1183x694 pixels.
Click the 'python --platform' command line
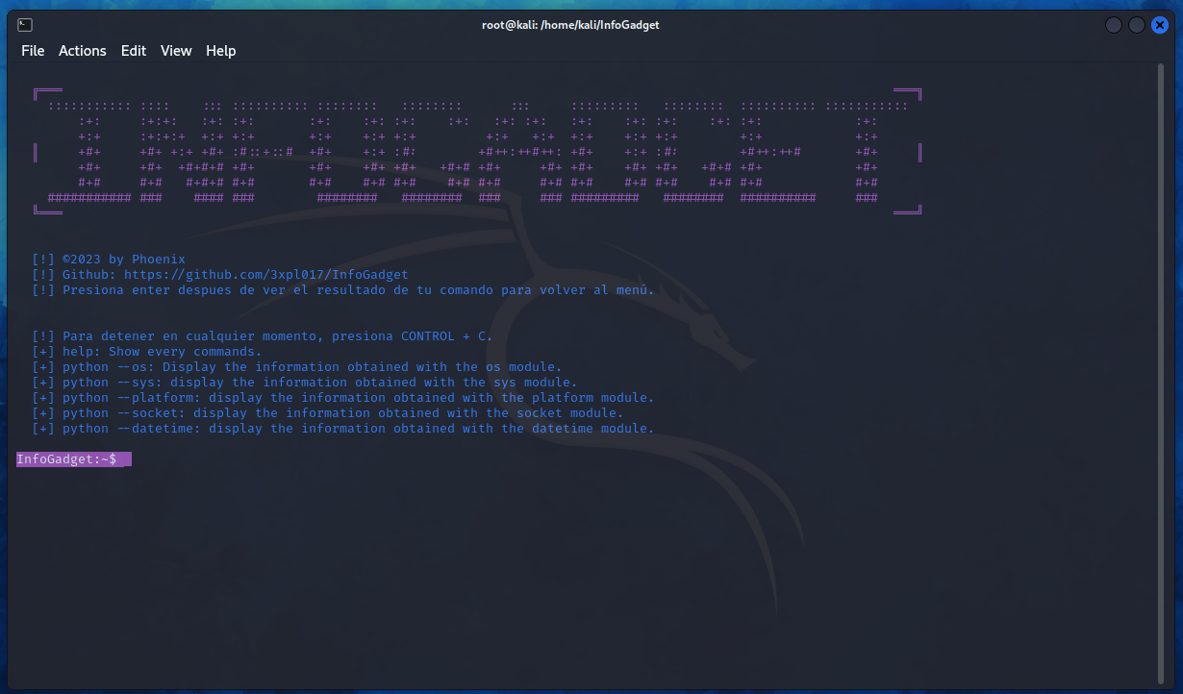[x=343, y=398]
